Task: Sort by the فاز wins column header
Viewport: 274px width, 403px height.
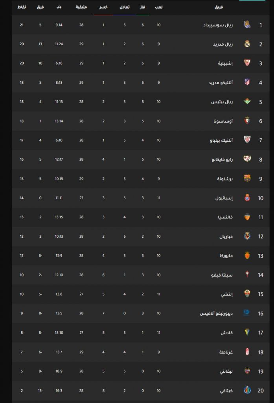Action: click(x=143, y=7)
